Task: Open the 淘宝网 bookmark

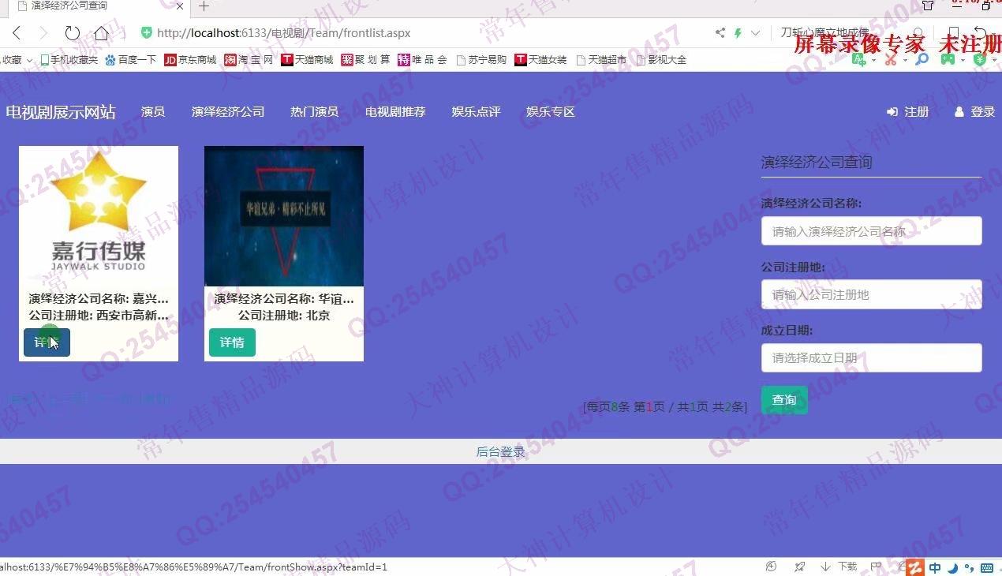Action: [249, 59]
